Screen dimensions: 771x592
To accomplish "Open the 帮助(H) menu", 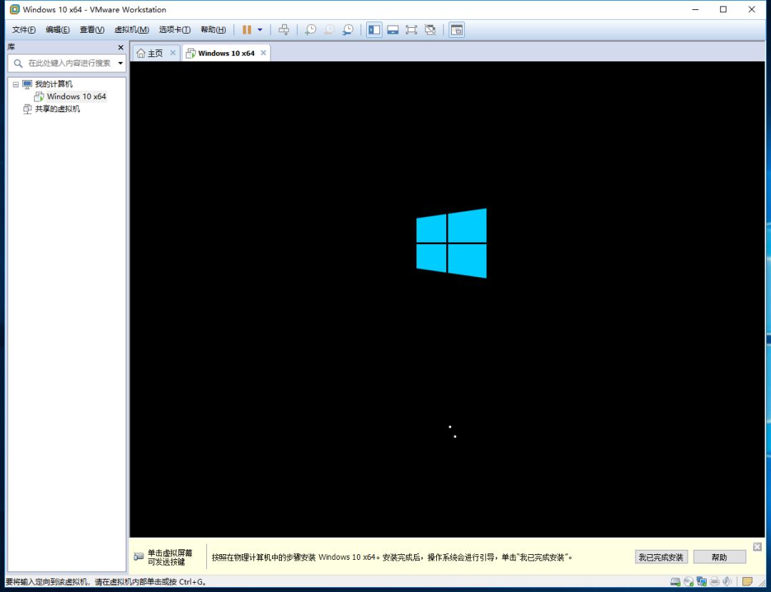I will 213,29.
